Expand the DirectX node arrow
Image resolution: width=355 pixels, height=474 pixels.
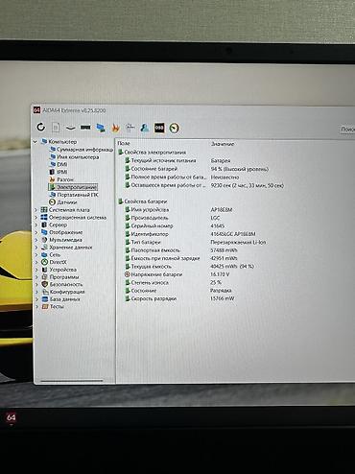(36, 262)
